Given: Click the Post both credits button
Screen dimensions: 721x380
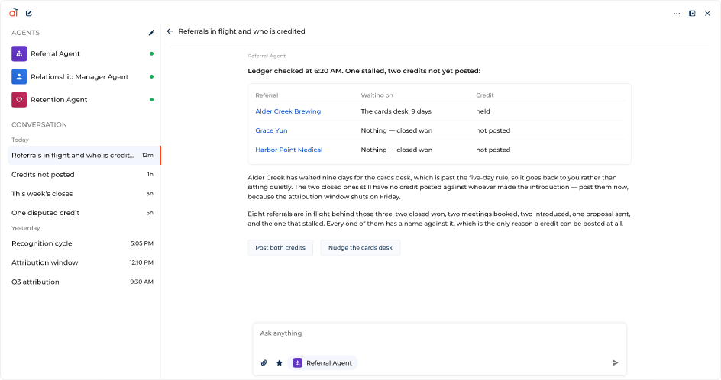Looking at the screenshot, I should (x=280, y=248).
